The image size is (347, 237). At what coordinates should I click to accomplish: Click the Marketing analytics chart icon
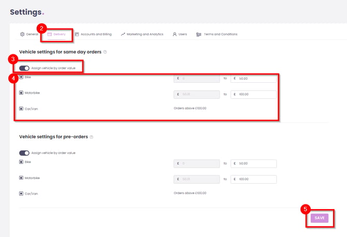(x=123, y=34)
